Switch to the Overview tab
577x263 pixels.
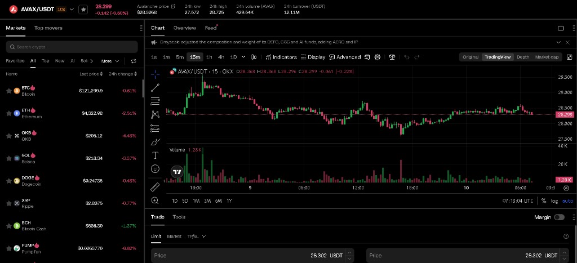(185, 28)
